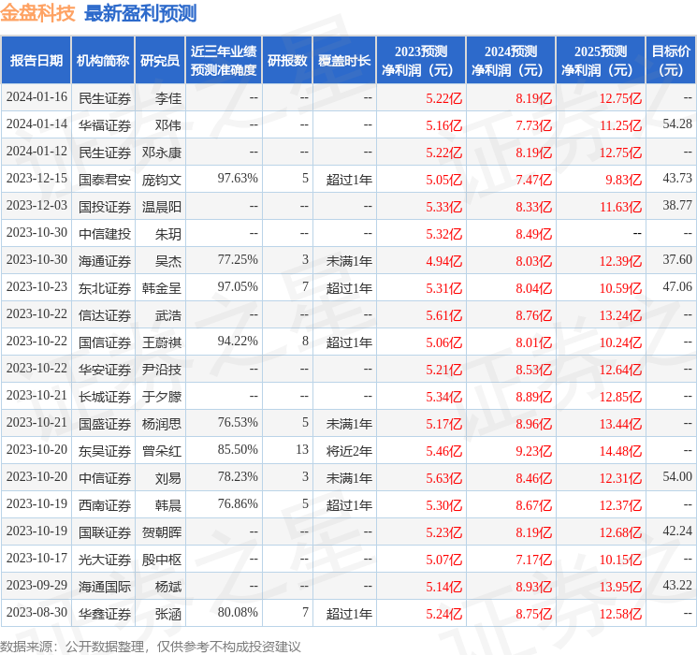Select the 机构简称 column header
This screenshot has width=697, height=655.
[103, 60]
